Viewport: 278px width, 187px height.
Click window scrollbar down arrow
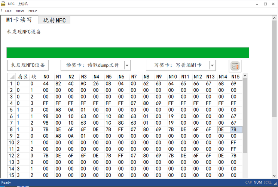pos(274,176)
